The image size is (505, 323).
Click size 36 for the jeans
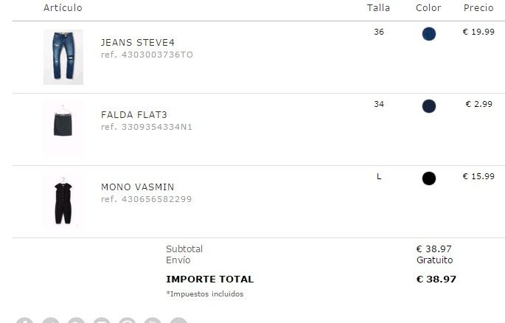379,32
